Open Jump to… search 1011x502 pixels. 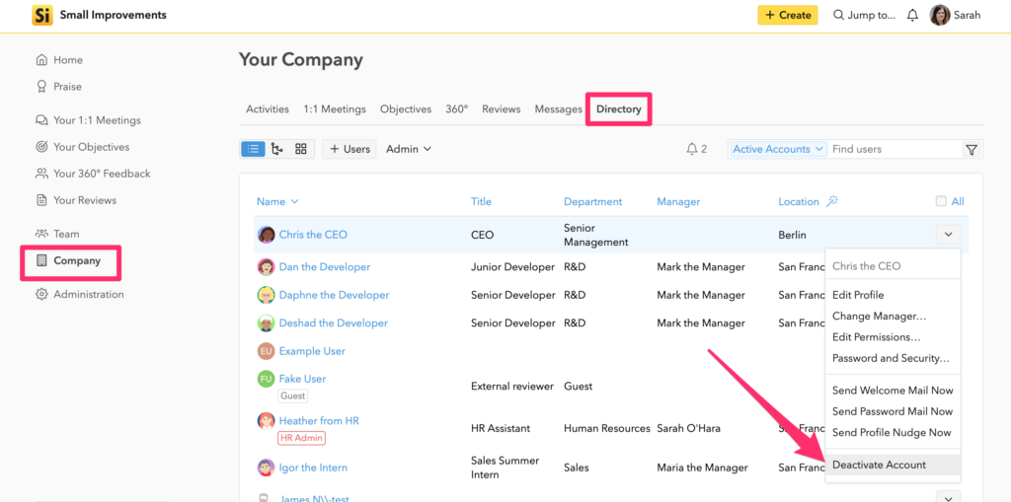864,16
